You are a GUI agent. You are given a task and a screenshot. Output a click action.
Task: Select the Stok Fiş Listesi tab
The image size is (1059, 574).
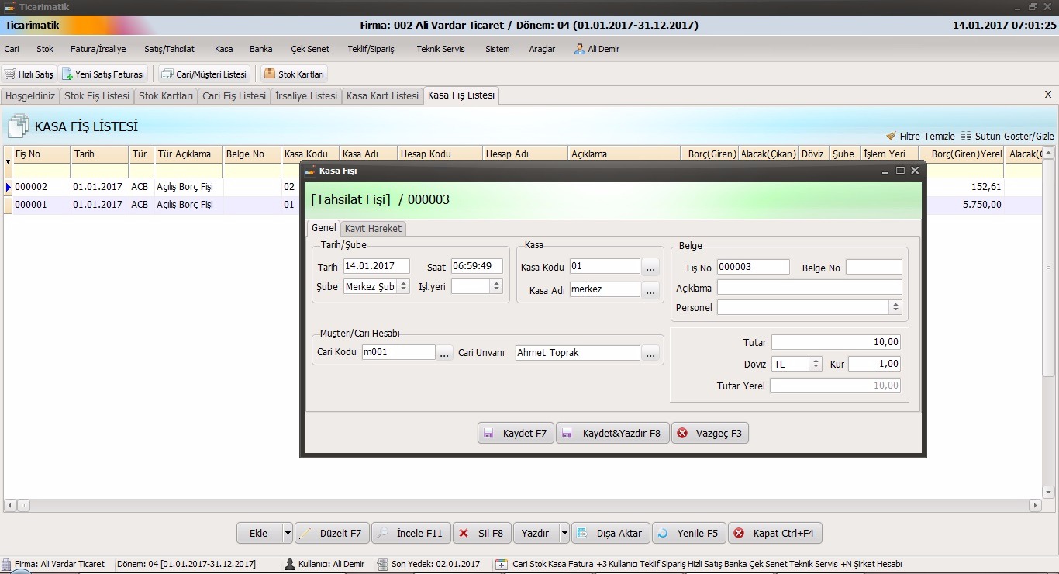pos(97,96)
